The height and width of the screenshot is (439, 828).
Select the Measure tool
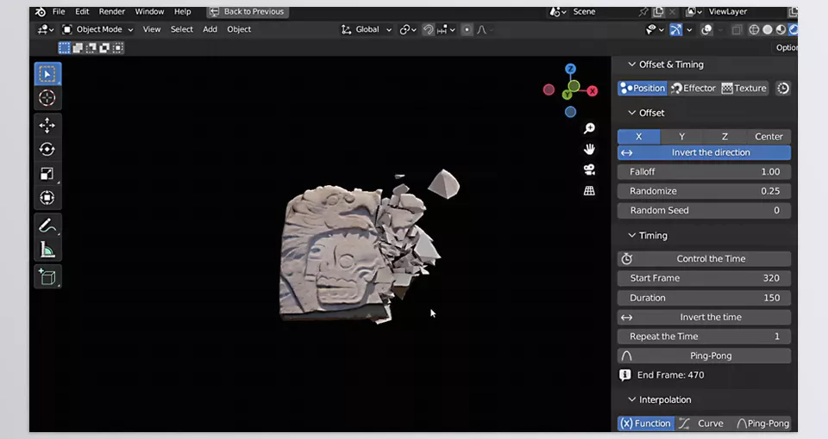(47, 250)
